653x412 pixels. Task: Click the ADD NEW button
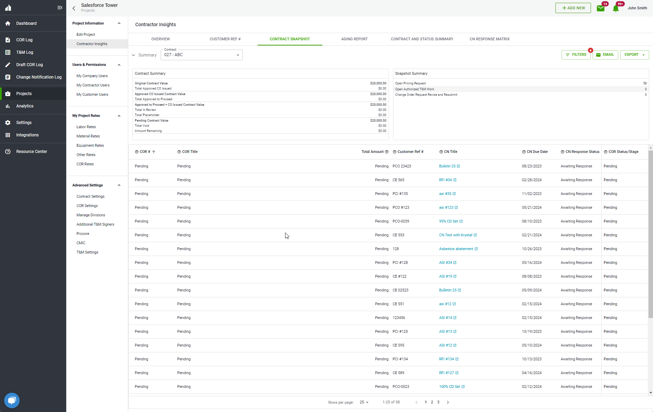pyautogui.click(x=573, y=8)
